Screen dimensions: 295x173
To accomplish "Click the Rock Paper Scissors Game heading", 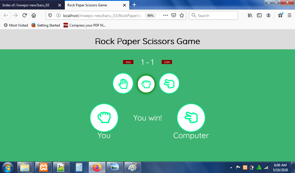I will [x=147, y=41].
